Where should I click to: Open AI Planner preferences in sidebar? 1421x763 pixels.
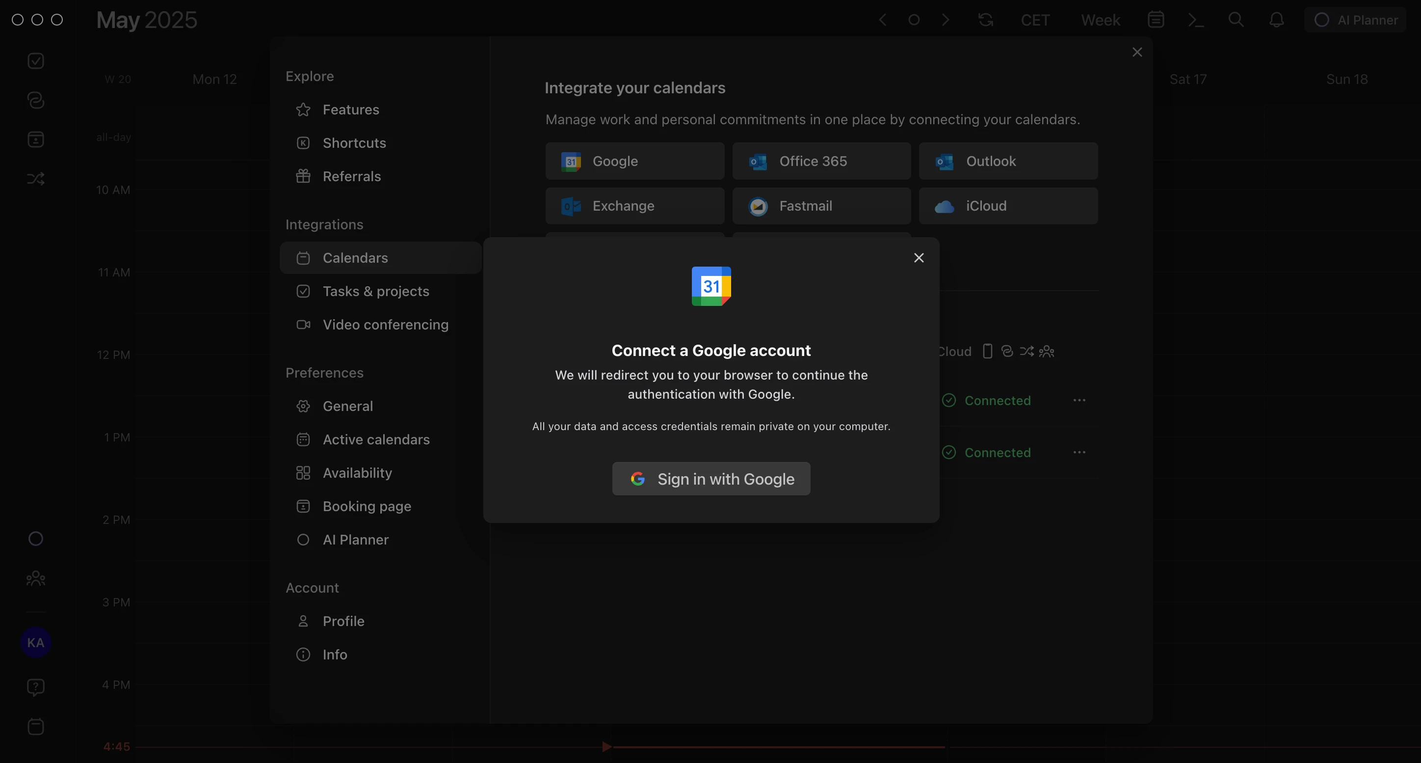click(x=381, y=540)
